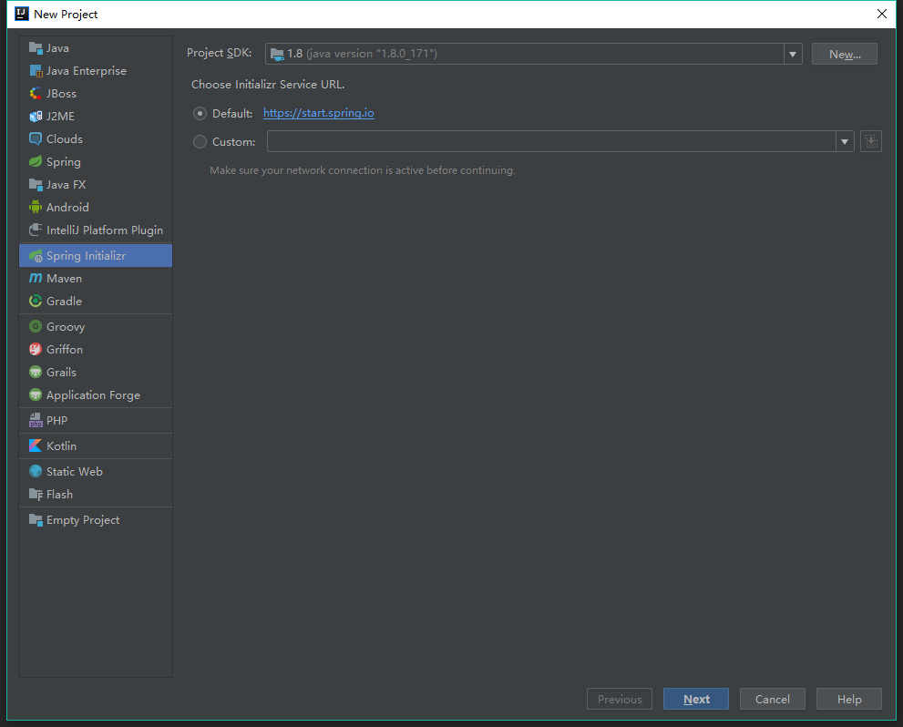Viewport: 903px width, 727px height.
Task: Select IntelliJ Platform Plugin label
Action: 105,230
